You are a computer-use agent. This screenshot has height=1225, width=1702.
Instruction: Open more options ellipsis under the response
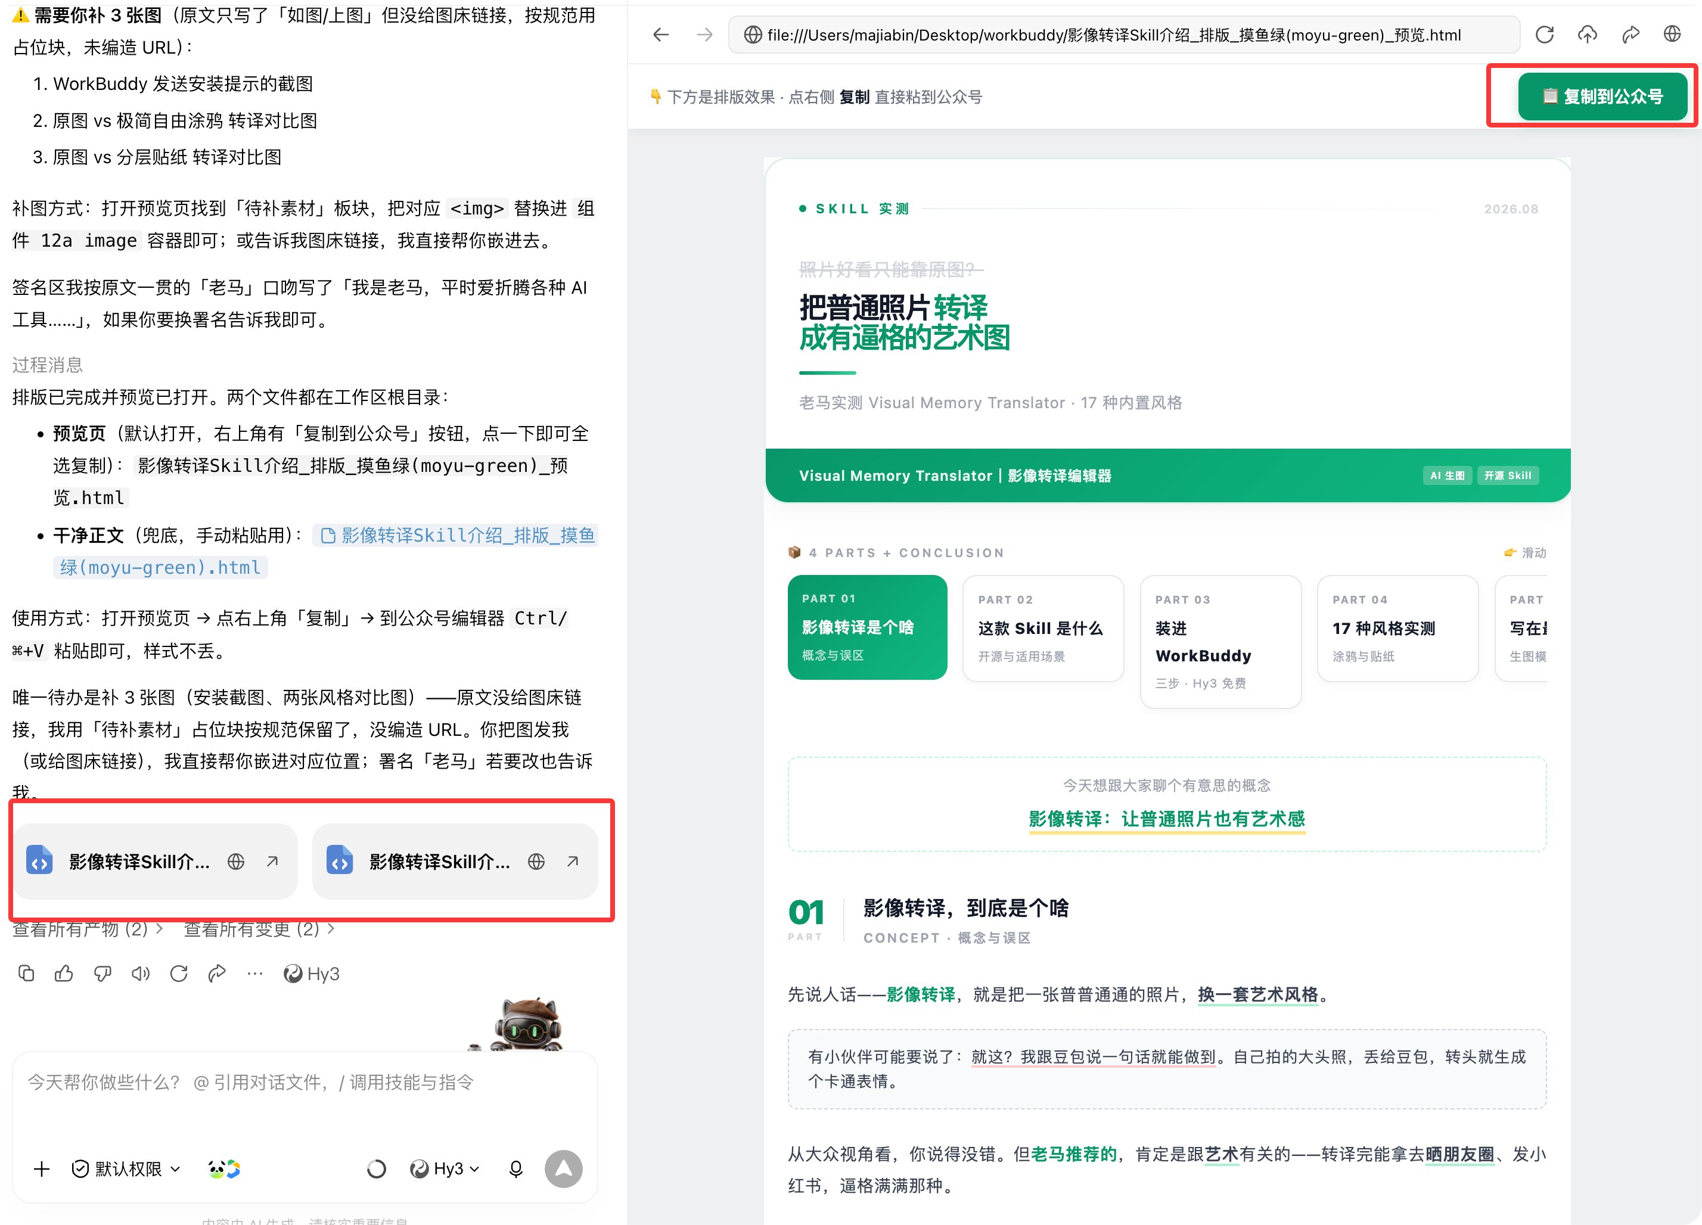coord(255,974)
